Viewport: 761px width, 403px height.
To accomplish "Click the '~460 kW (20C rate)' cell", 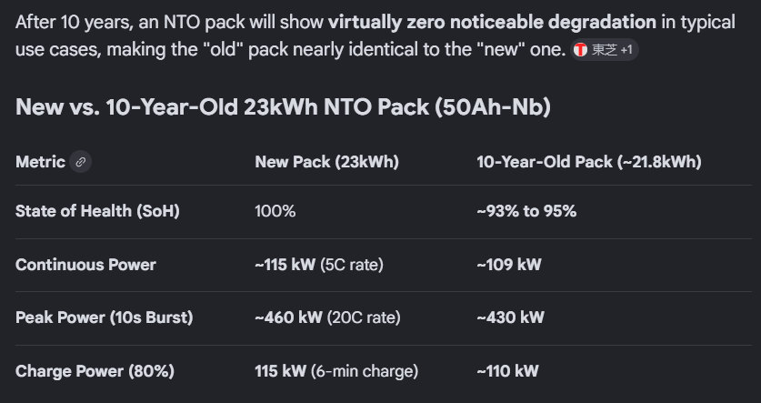I will 327,317.
